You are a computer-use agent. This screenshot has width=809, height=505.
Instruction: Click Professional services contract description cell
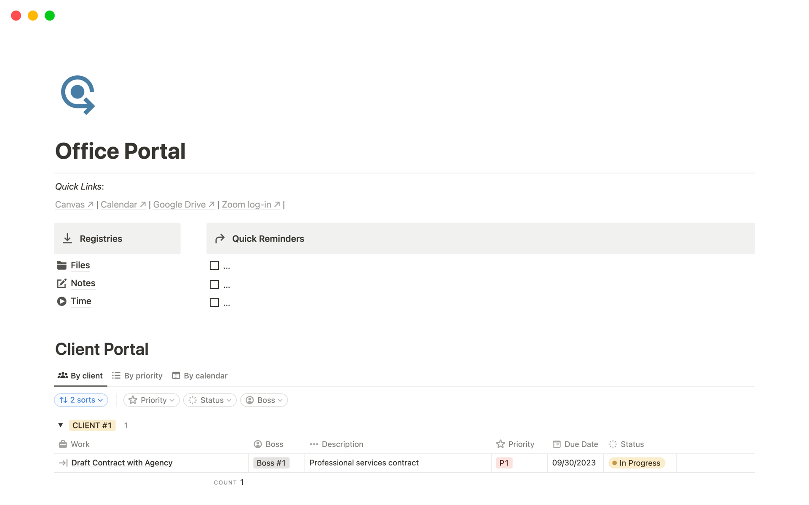(x=398, y=463)
